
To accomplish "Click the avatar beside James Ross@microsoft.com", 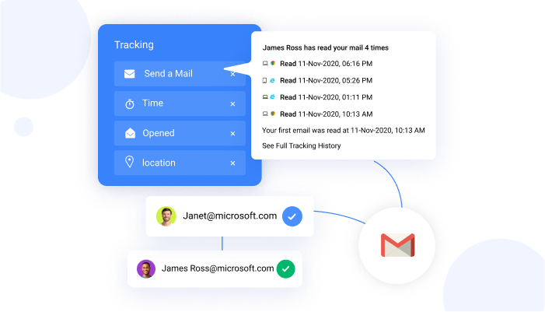I will [146, 269].
